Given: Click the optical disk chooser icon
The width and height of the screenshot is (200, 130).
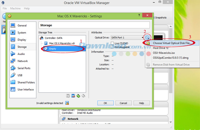Looking at the screenshot, I should [147, 37].
